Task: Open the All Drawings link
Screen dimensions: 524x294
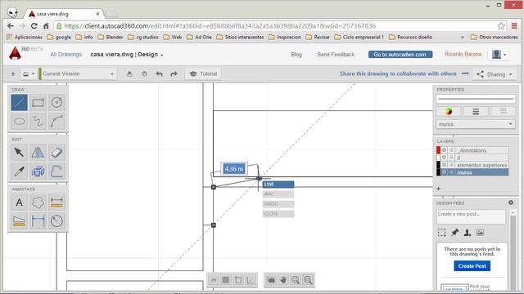Action: point(65,55)
